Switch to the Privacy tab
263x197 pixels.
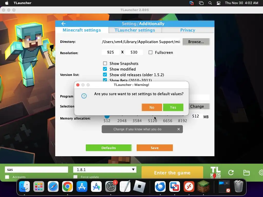tap(188, 30)
